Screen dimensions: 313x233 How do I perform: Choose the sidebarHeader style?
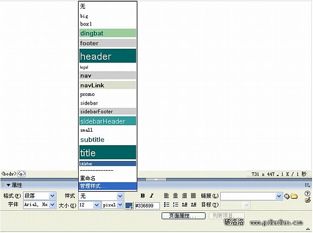[108, 121]
